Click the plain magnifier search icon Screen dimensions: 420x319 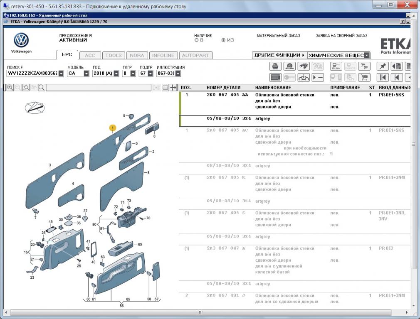coord(42,88)
